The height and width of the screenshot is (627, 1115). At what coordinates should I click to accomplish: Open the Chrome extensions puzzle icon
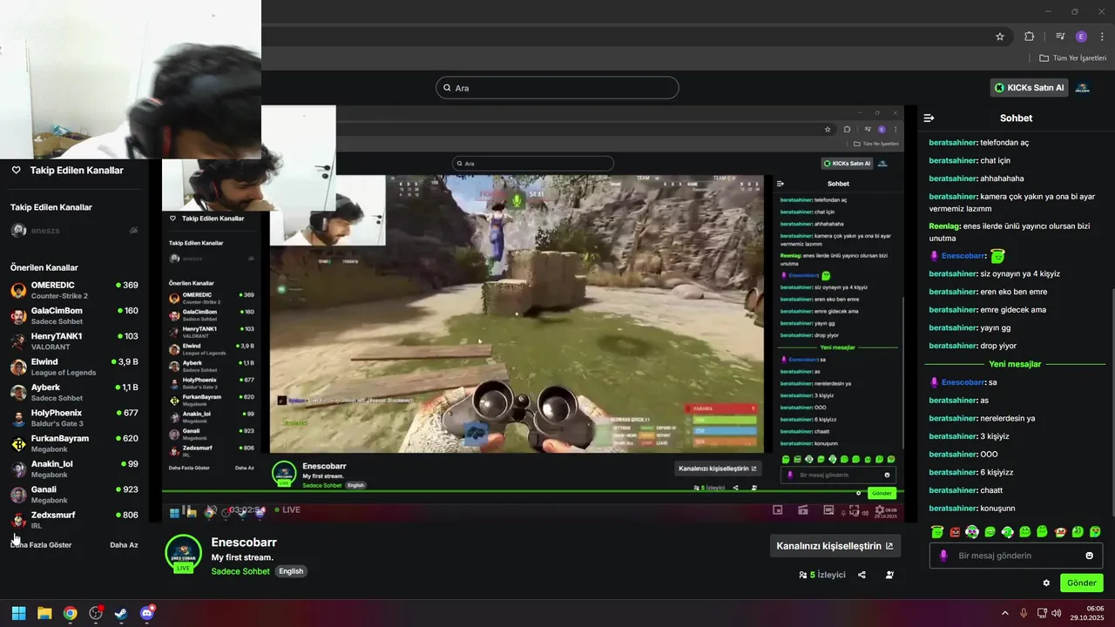point(1029,37)
